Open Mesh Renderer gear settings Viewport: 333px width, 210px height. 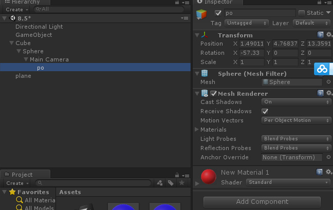coord(329,93)
